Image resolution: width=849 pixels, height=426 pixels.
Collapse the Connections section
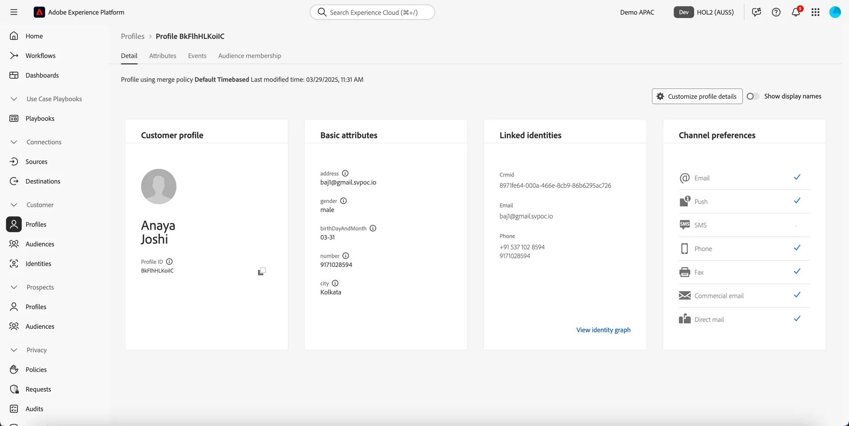coord(14,142)
